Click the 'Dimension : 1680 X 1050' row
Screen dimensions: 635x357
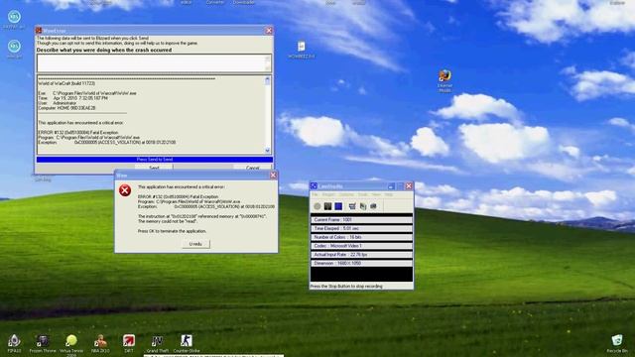pos(361,264)
